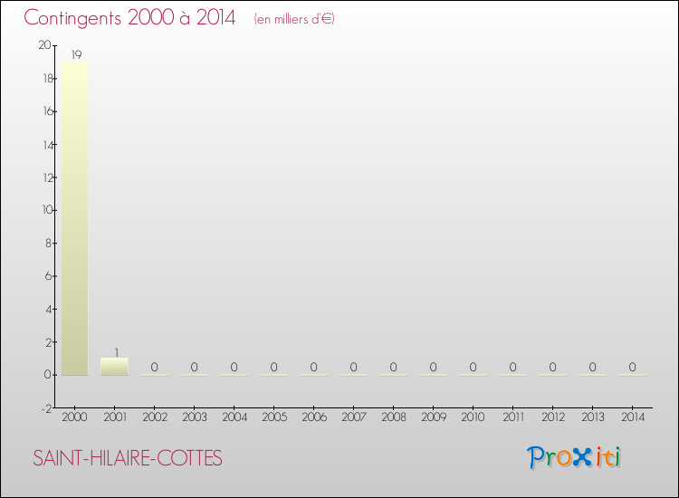The width and height of the screenshot is (679, 498).
Task: Click the x-axis label 2003
Action: (195, 417)
